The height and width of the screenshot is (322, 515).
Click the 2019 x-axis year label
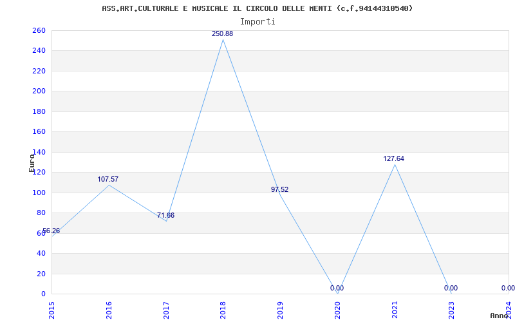click(280, 310)
